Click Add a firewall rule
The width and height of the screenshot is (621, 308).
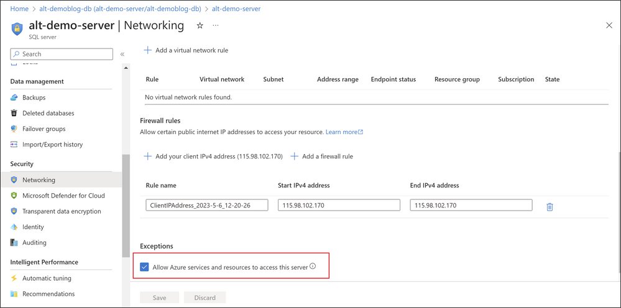(x=321, y=156)
